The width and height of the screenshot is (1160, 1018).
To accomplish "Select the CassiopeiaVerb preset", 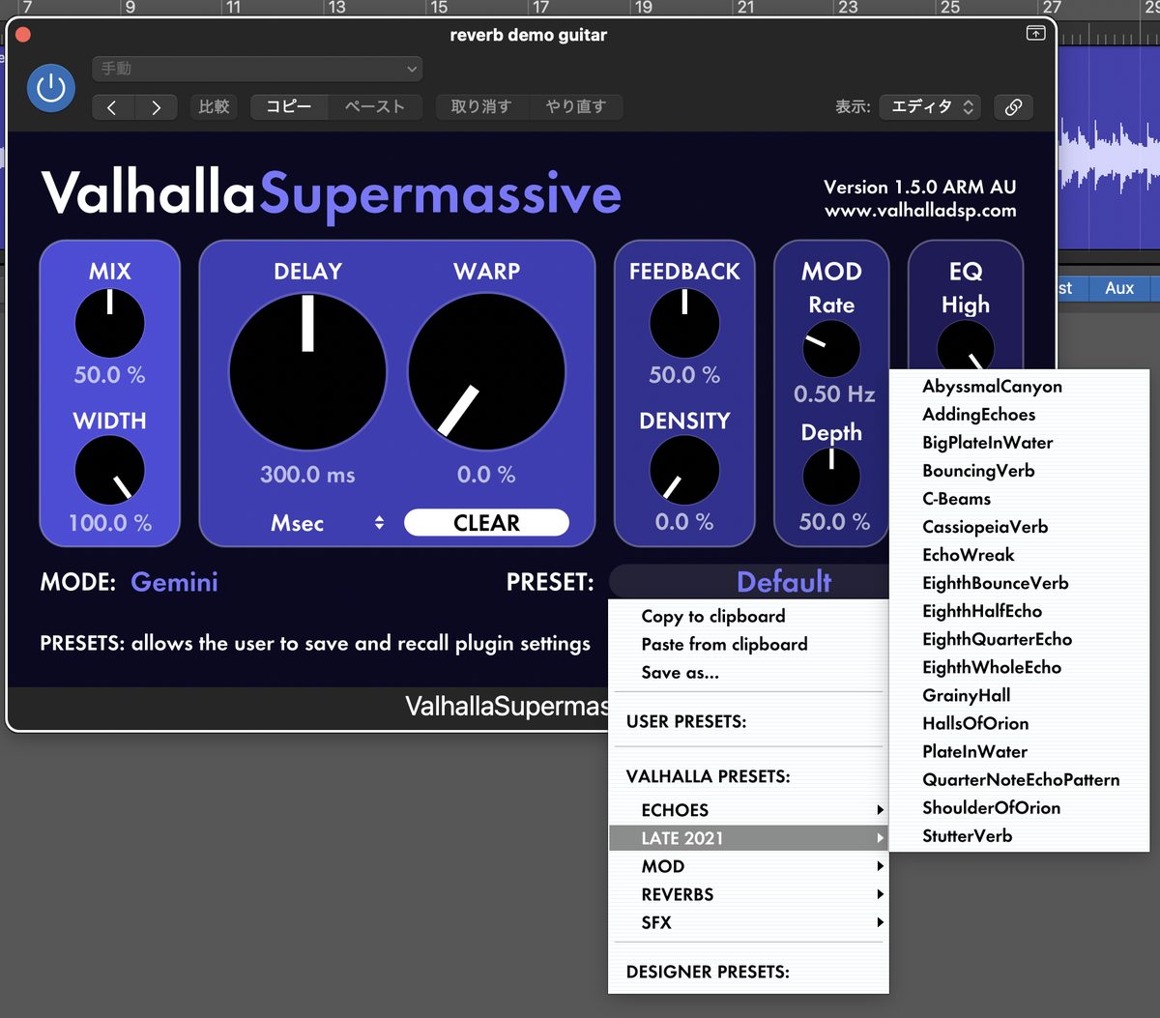I will click(x=1019, y=526).
